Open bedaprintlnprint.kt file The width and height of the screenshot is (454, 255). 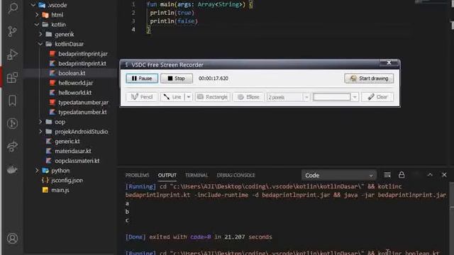(82, 63)
